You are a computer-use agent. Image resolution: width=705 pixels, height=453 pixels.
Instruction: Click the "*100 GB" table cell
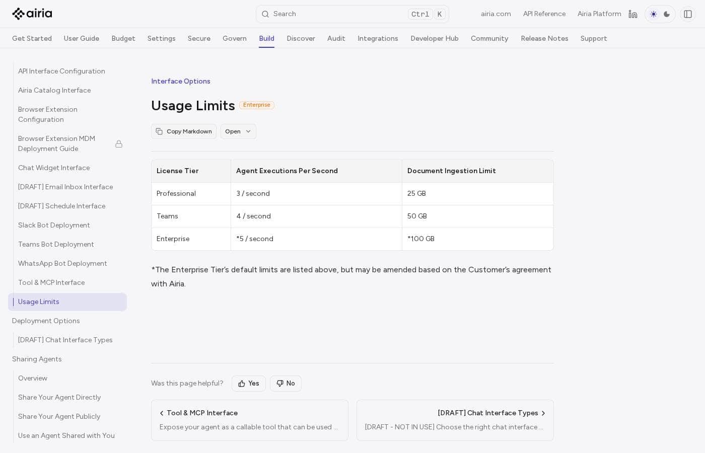click(477, 239)
